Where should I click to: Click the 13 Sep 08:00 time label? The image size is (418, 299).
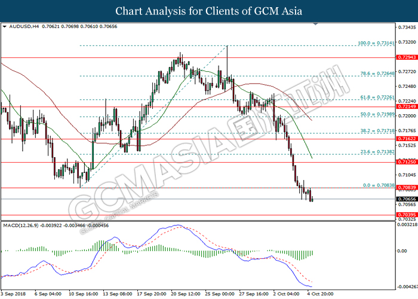coord(117,294)
